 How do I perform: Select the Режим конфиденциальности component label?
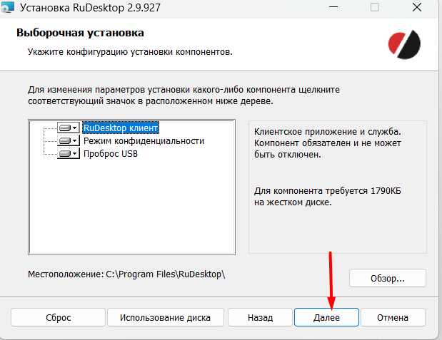tap(144, 141)
